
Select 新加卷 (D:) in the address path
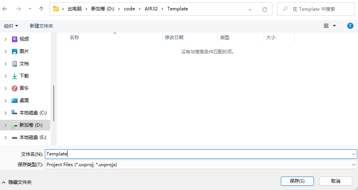pyautogui.click(x=103, y=9)
